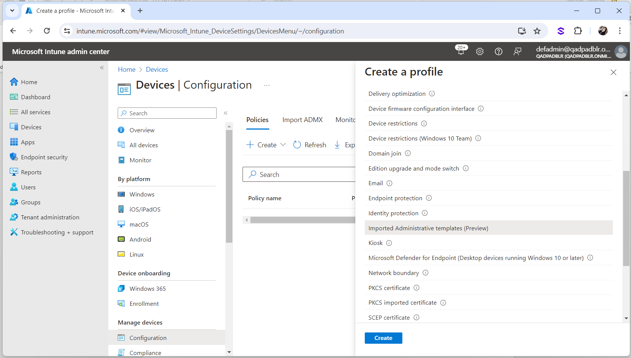Click info icon next to Device firmware configuration interface
This screenshot has width=631, height=358.
click(481, 109)
